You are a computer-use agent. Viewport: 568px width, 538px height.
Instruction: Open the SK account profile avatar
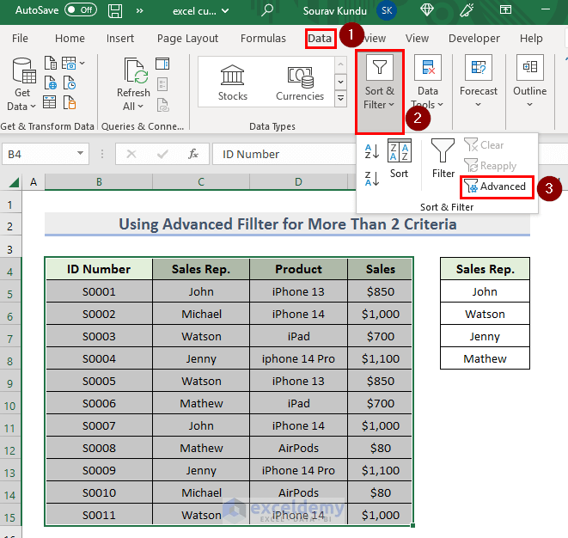[387, 10]
